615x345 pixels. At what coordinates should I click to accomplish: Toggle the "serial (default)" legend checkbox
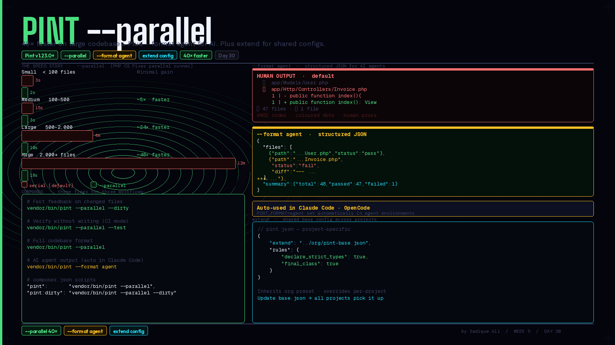click(24, 184)
